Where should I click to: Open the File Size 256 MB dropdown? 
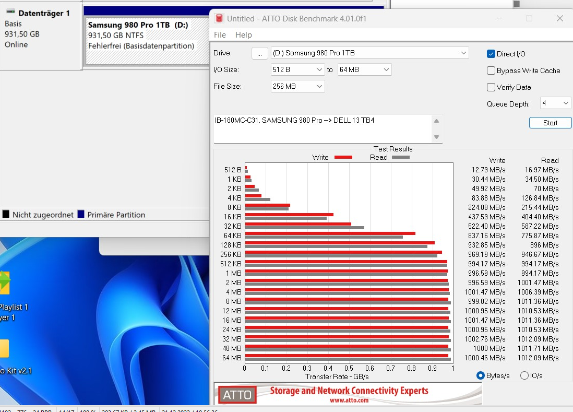click(297, 86)
